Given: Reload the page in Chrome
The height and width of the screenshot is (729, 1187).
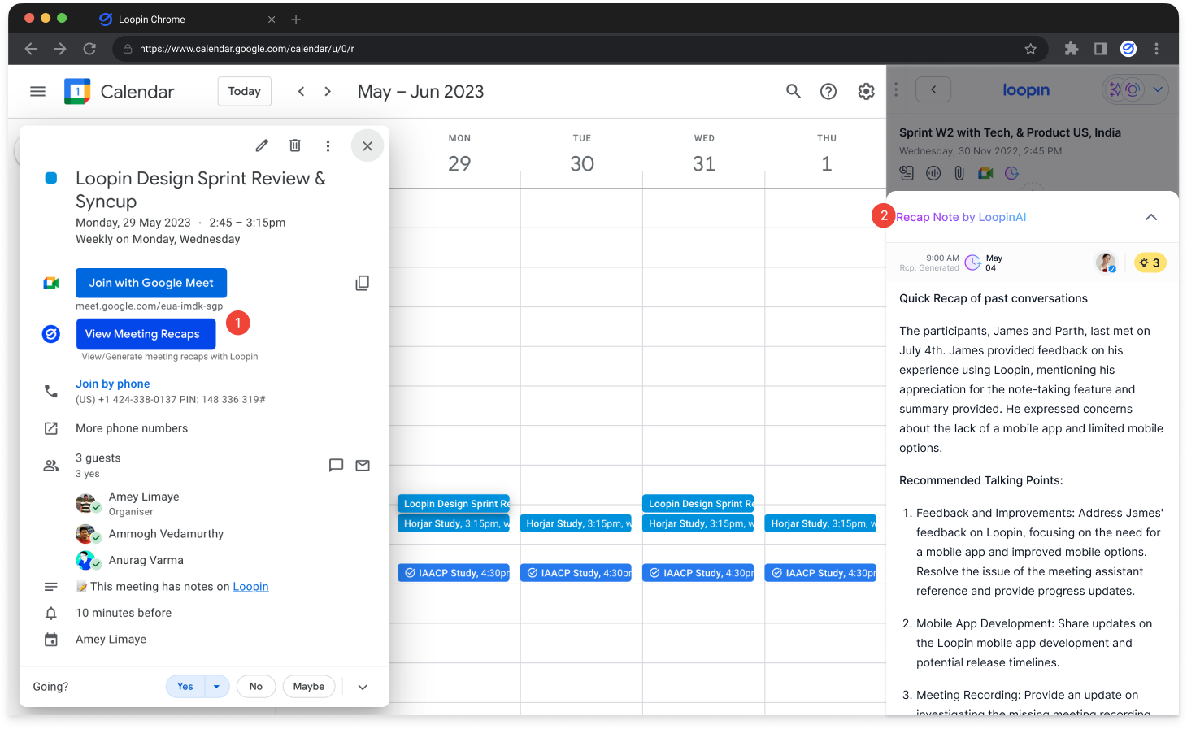Looking at the screenshot, I should pos(89,49).
